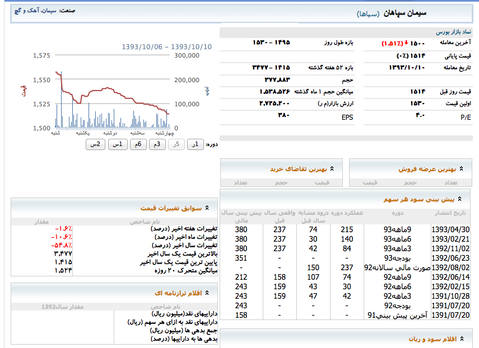Click the chart date range 1393/10/06 – 1393/10/10
This screenshot has height=348, width=479.
pos(167,46)
